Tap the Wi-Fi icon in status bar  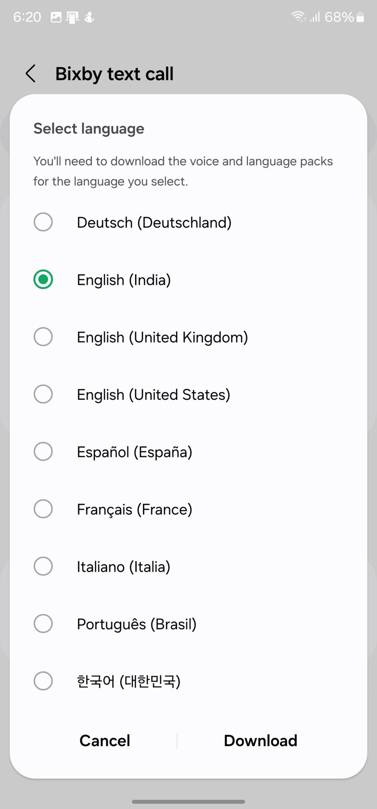[x=298, y=17]
